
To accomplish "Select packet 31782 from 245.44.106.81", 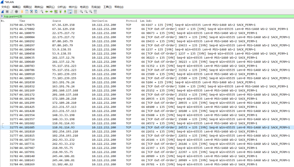I will [x=147, y=156].
